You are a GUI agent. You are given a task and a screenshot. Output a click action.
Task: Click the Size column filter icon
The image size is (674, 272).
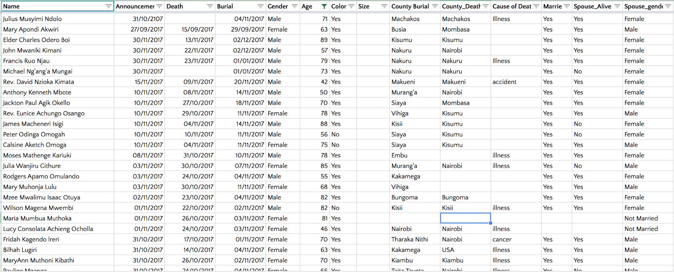384,6
